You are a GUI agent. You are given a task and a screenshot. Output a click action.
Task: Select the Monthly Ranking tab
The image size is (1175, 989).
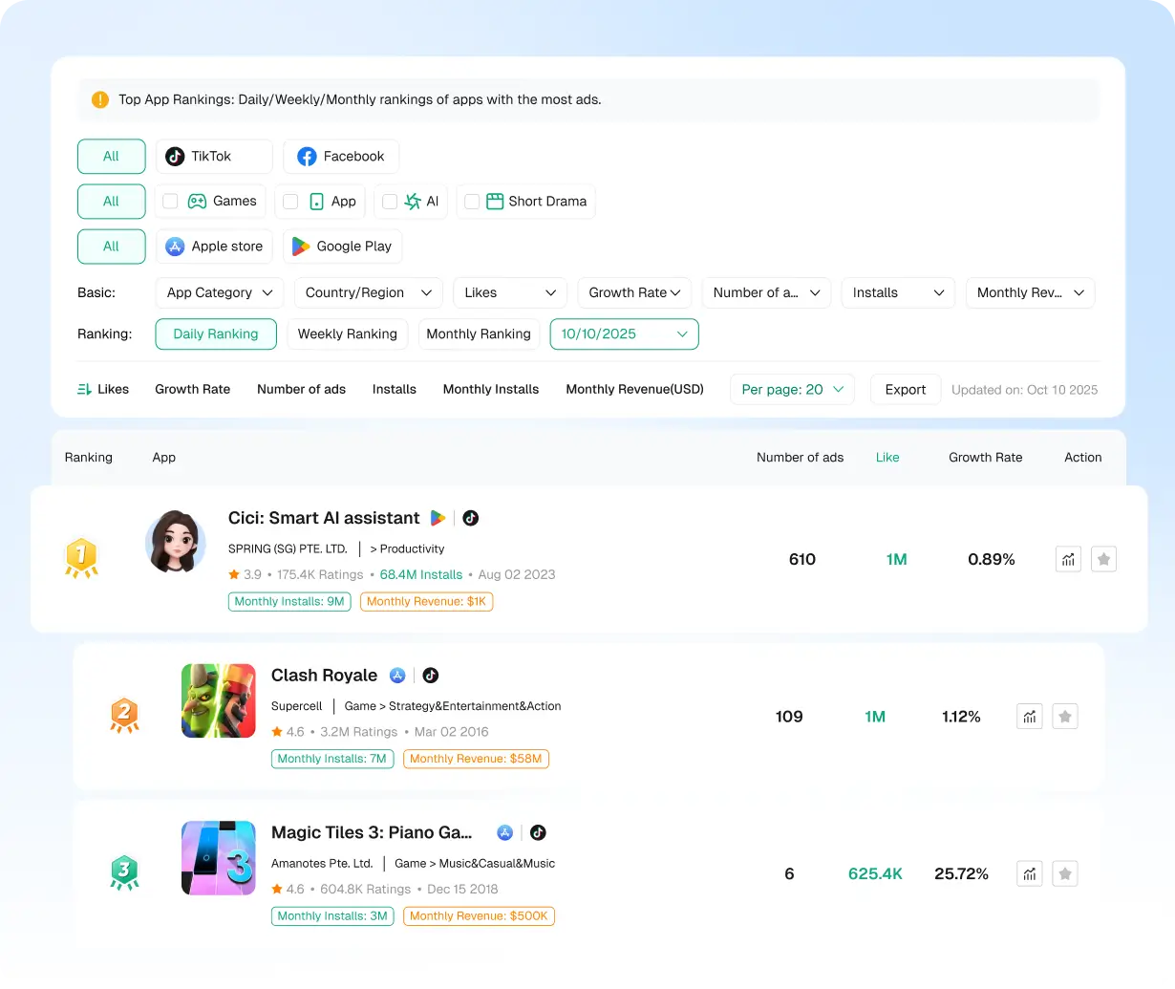point(479,333)
